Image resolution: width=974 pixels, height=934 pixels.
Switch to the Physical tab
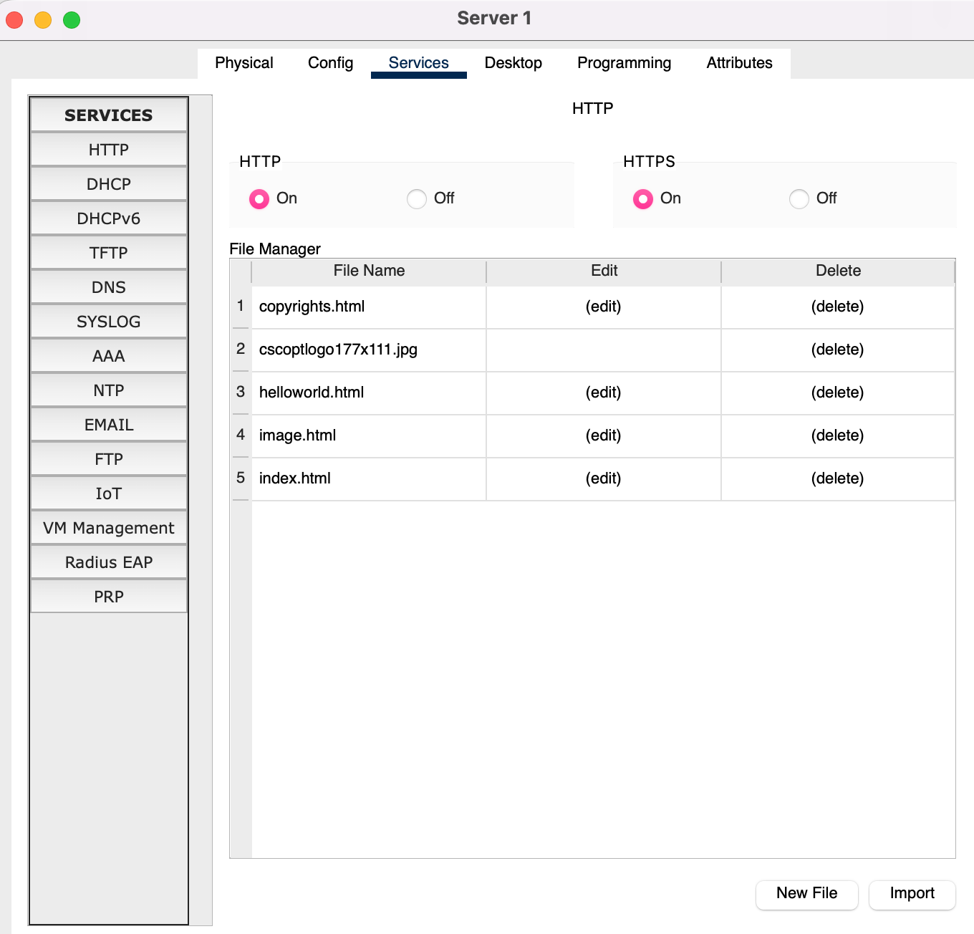click(244, 63)
